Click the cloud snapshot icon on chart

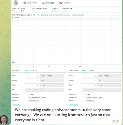pos(13,62)
